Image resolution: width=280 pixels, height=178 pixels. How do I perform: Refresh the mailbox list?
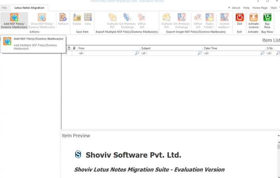(x=63, y=19)
